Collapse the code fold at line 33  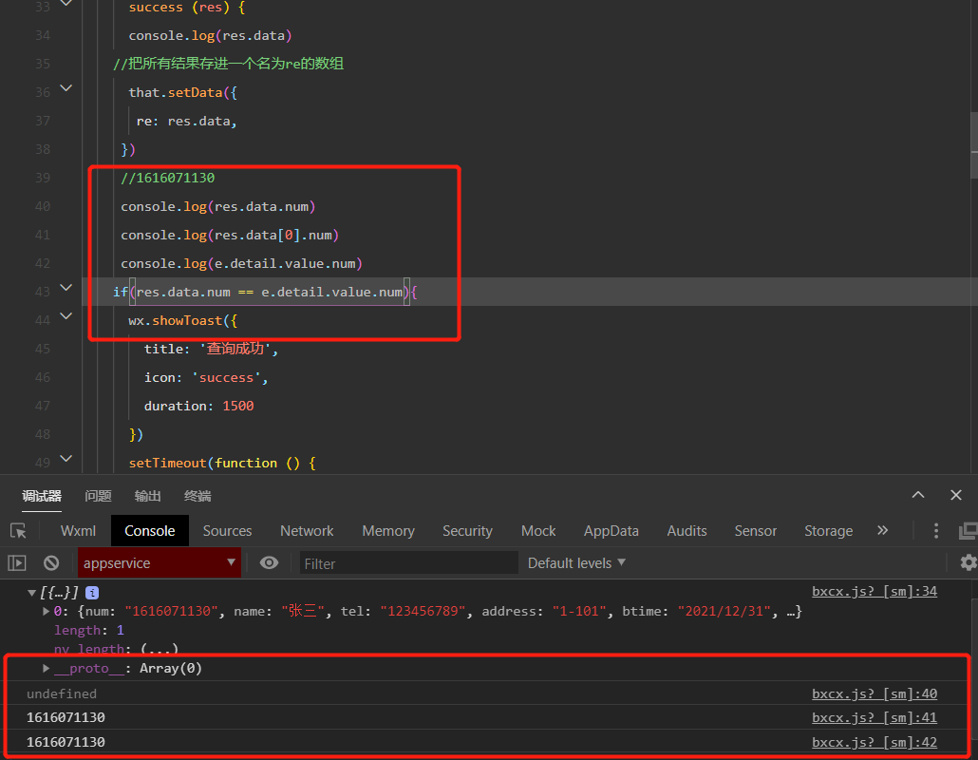coord(66,3)
